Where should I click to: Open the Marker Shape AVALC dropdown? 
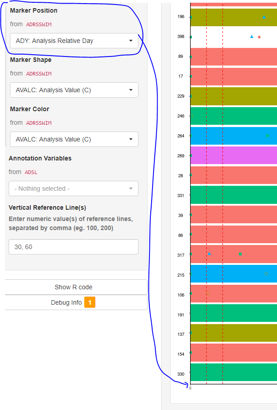click(x=74, y=90)
